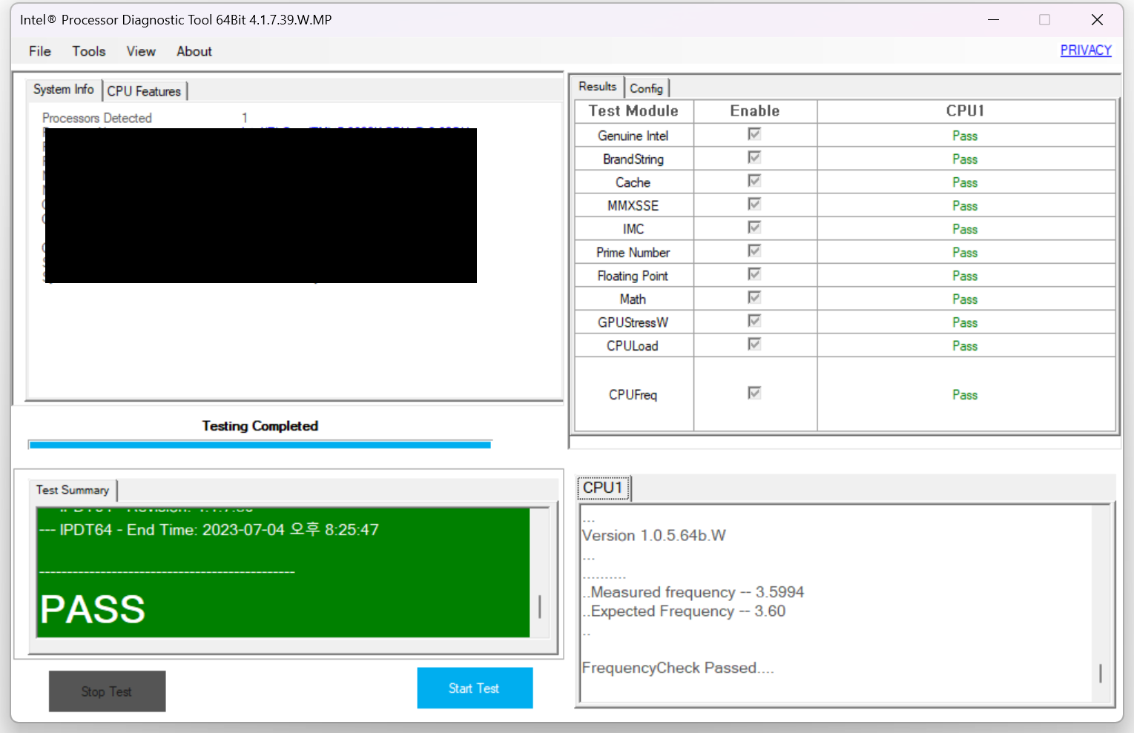Image resolution: width=1134 pixels, height=733 pixels.
Task: Click the large PASS summary text
Action: coord(93,610)
